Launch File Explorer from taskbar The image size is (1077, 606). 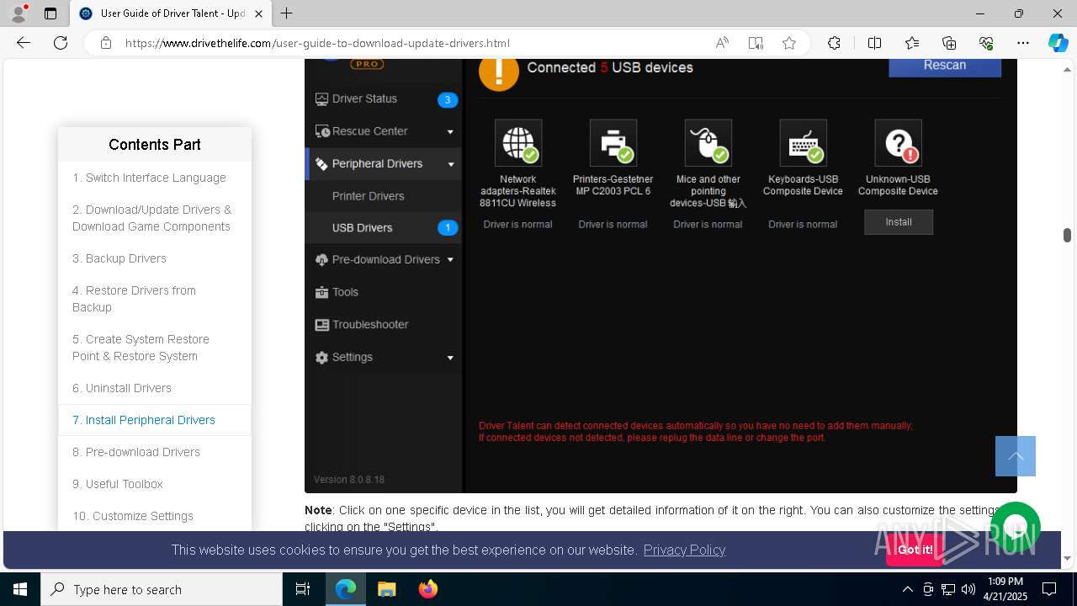tap(386, 589)
